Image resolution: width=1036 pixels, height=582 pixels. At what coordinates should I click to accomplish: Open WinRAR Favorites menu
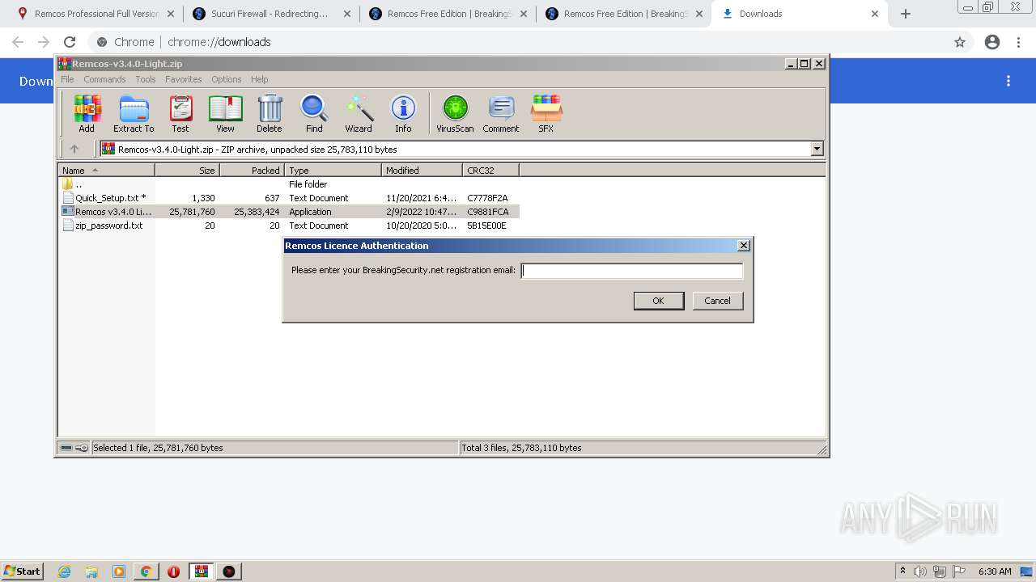[x=184, y=79]
